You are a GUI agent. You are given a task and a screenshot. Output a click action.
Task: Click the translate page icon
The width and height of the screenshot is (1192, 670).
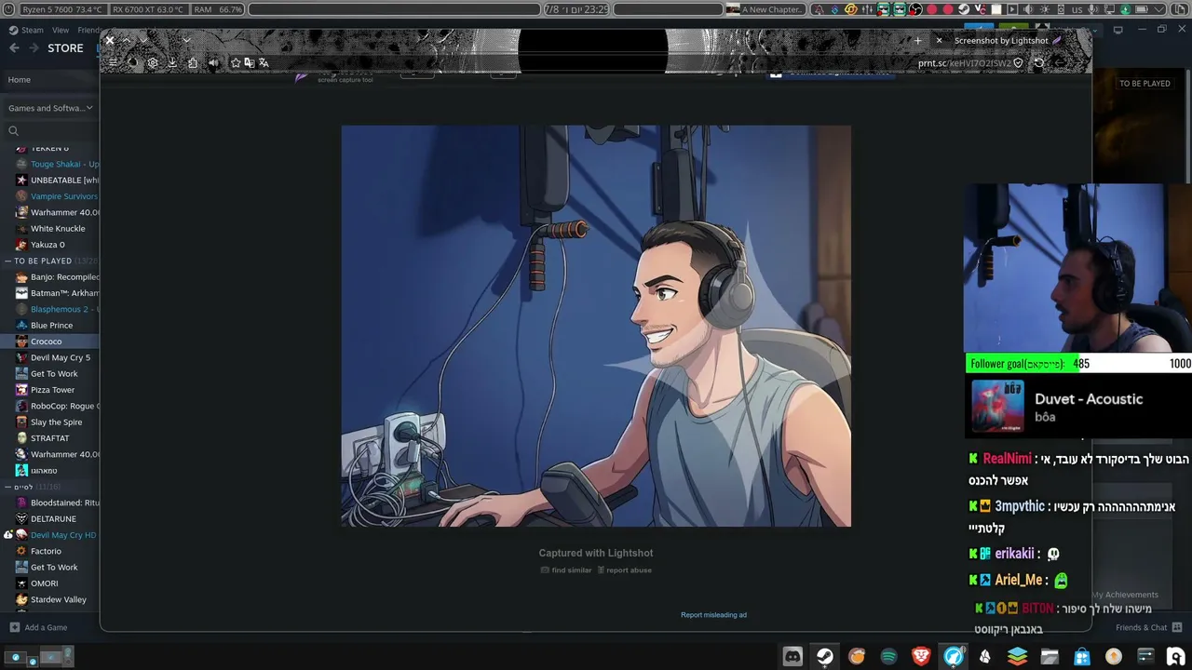click(264, 63)
